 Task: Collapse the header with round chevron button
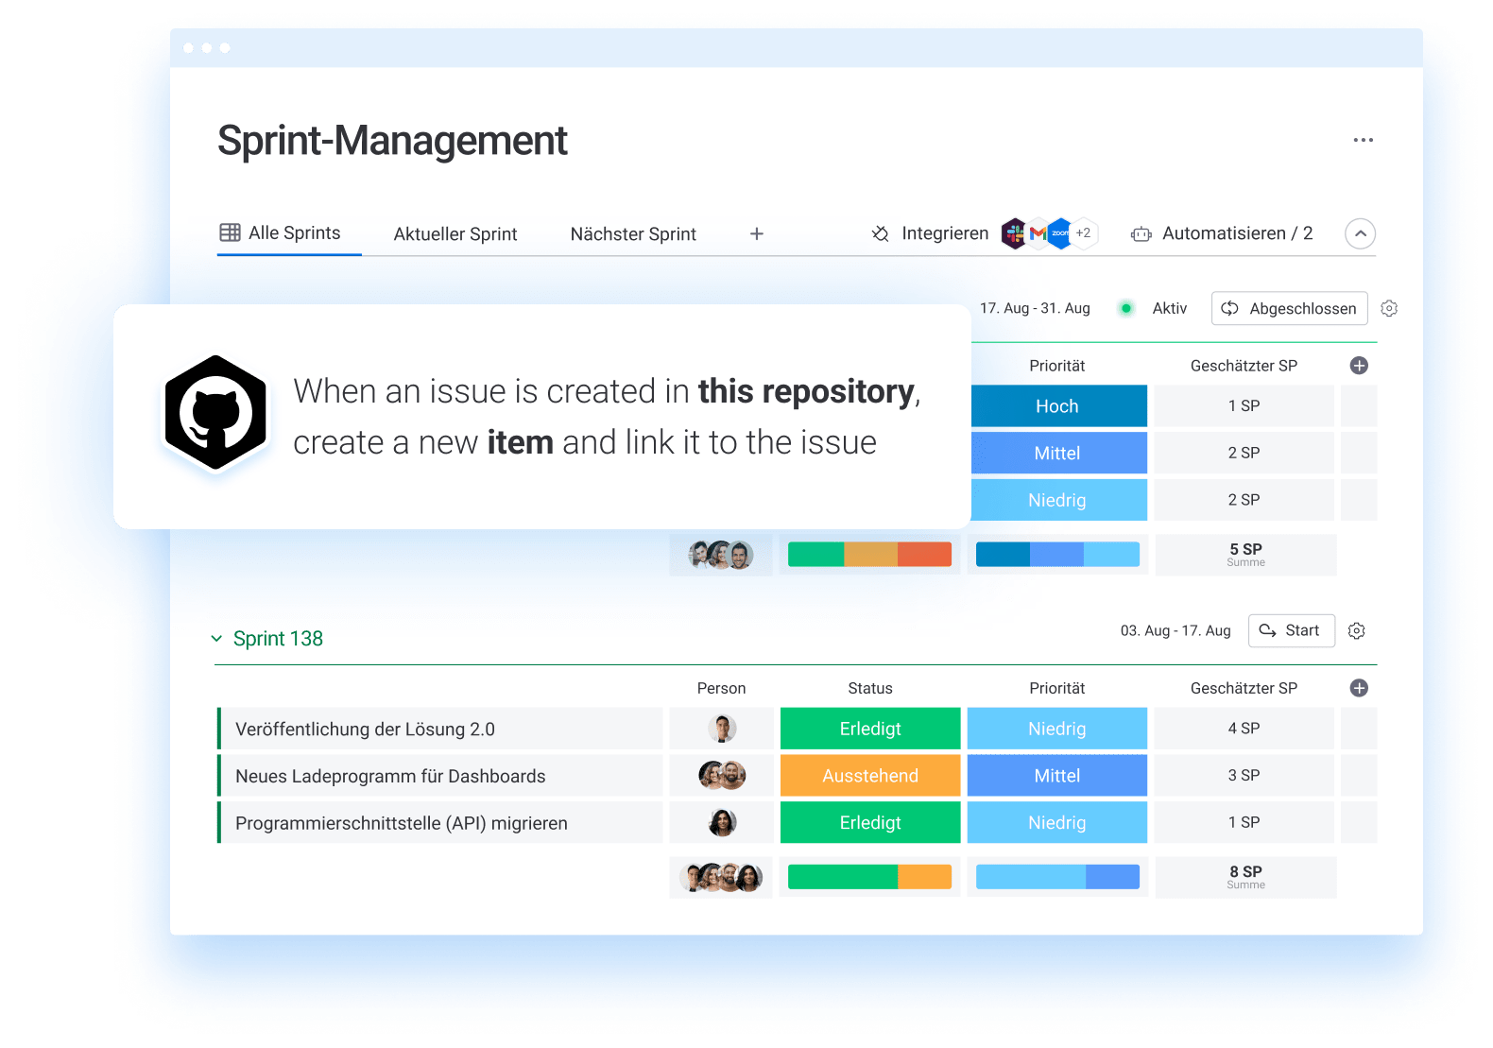[1360, 233]
